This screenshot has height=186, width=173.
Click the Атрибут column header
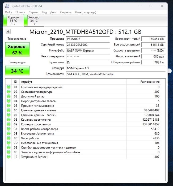coord(73,82)
